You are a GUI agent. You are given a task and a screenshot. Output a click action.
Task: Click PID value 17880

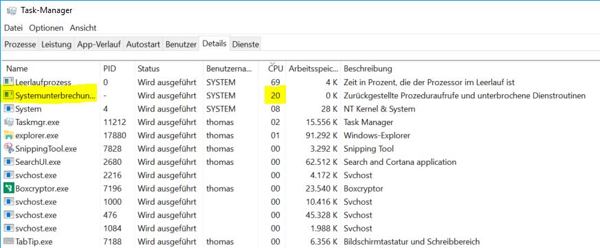[x=115, y=135]
